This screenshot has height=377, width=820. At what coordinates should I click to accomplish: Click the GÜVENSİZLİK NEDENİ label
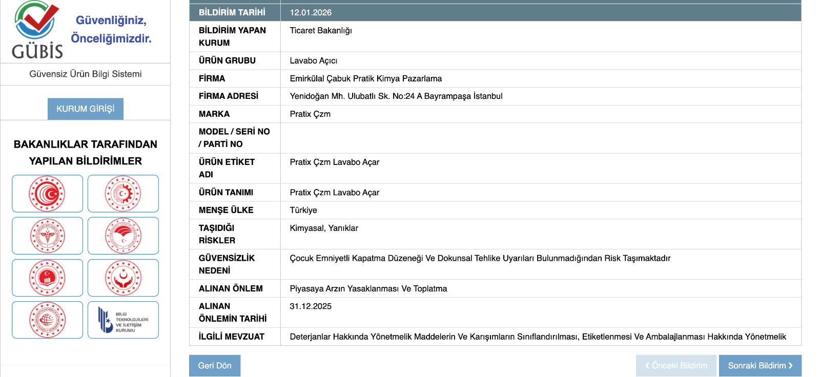(x=227, y=264)
